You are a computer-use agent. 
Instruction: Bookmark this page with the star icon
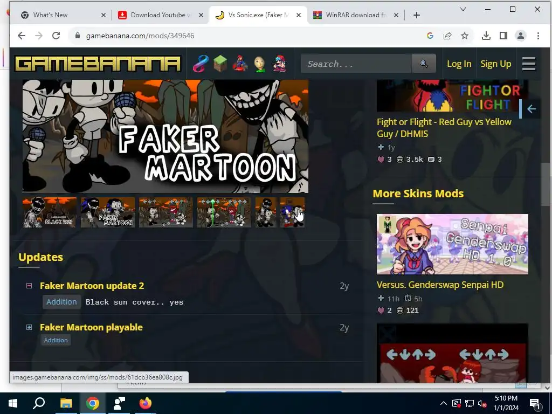[465, 36]
